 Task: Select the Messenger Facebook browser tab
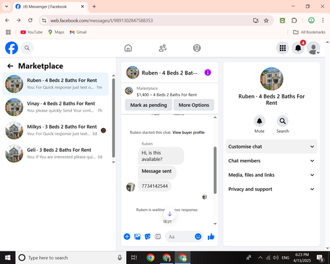[50, 7]
